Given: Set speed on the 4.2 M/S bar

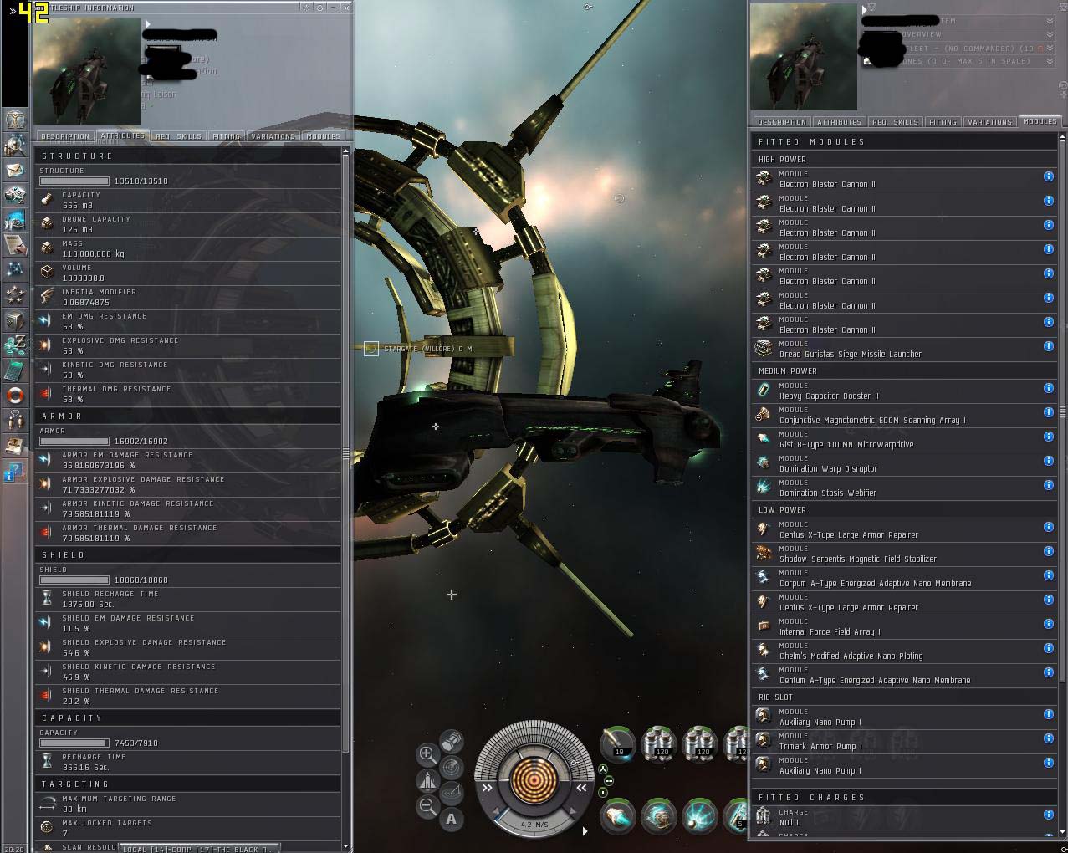Looking at the screenshot, I should pos(533,823).
